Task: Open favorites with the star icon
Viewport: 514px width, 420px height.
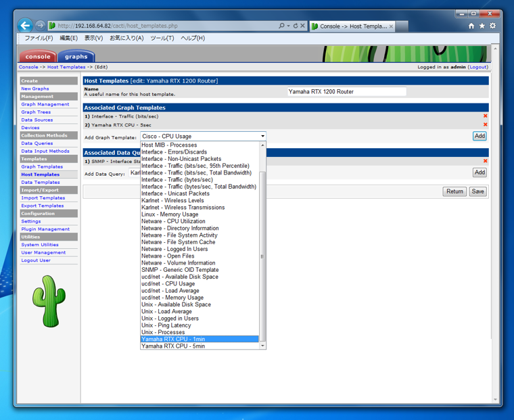Action: (482, 26)
